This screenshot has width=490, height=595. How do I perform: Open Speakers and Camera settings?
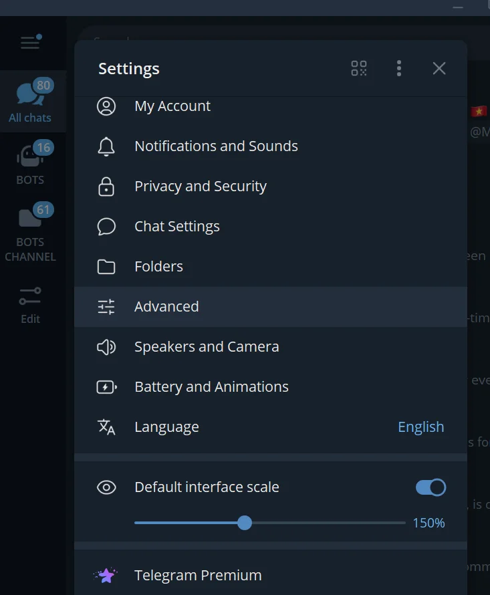[271, 347]
